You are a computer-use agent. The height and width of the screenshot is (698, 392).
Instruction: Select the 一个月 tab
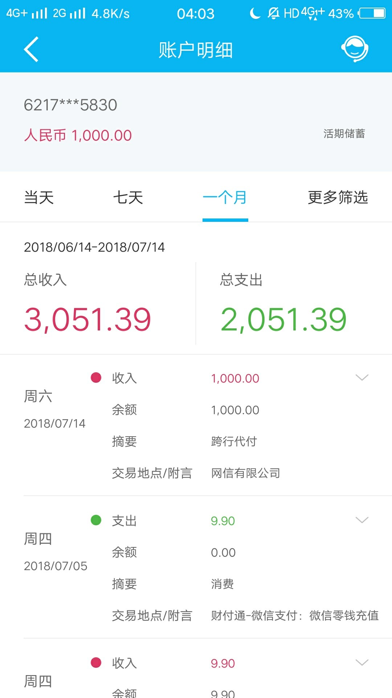point(225,198)
